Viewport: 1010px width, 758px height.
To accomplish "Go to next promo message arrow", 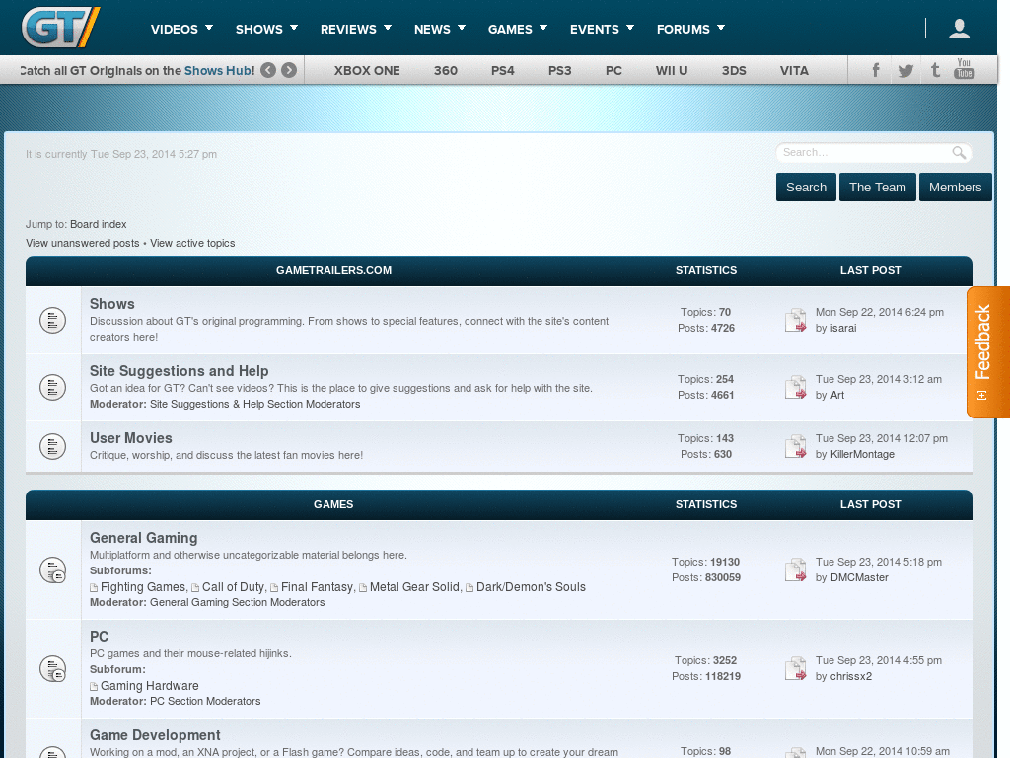I will [289, 70].
